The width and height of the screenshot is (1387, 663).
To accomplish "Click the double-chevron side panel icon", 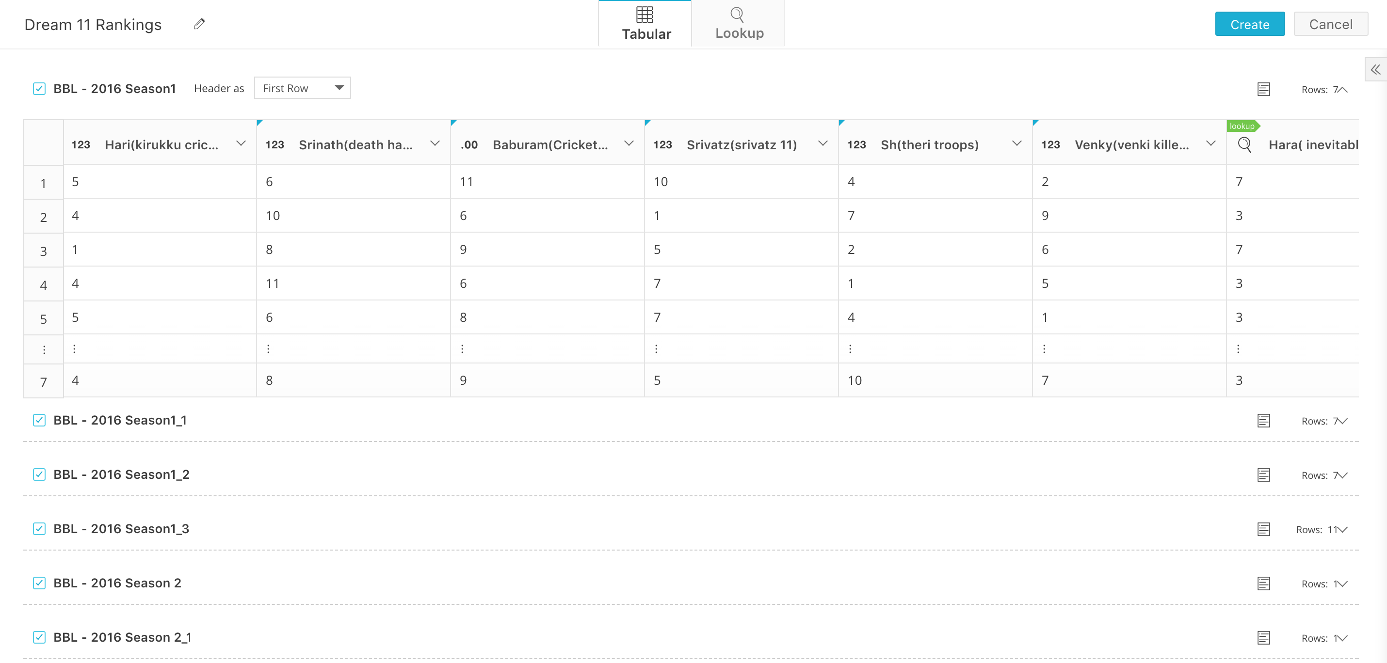I will coord(1375,69).
